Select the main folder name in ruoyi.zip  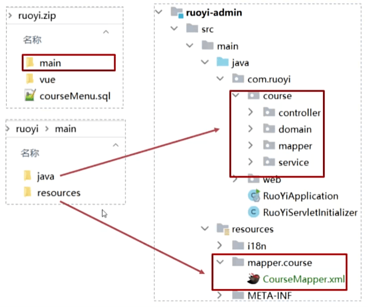[50, 63]
